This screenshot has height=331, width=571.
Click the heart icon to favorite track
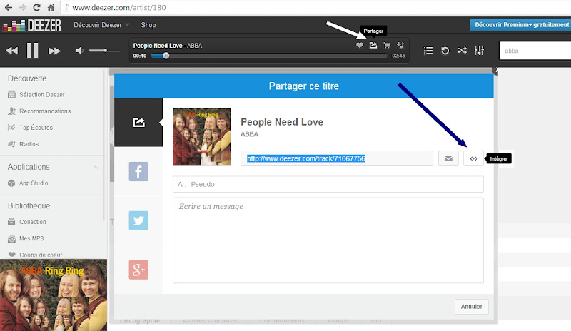tap(360, 45)
